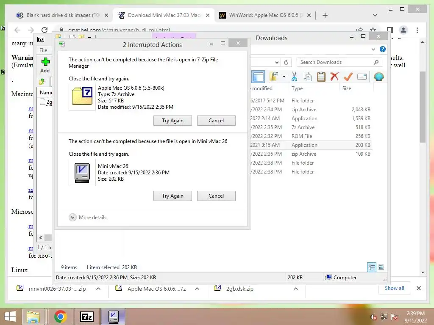Click the taskbar clock showing 2:39 PM
The image size is (434, 325).
click(x=415, y=317)
